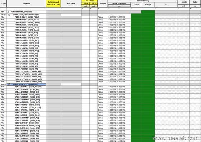The height and width of the screenshot is (142, 201).
Task: Collapse the DDR0_ADDR_U31TOTPM match group
Action: 9,84
